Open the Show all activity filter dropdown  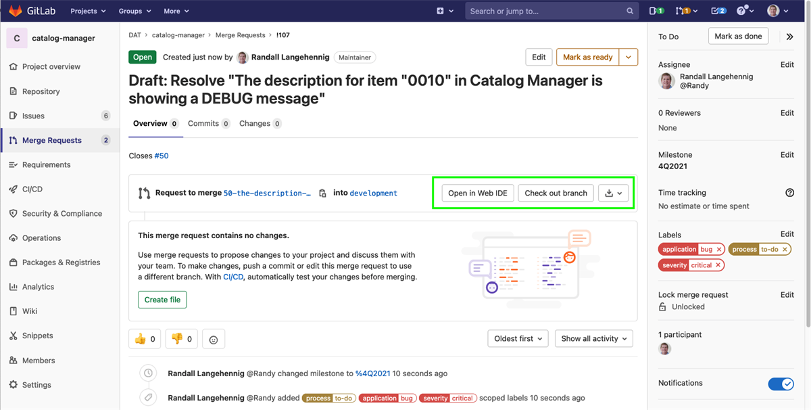click(593, 338)
